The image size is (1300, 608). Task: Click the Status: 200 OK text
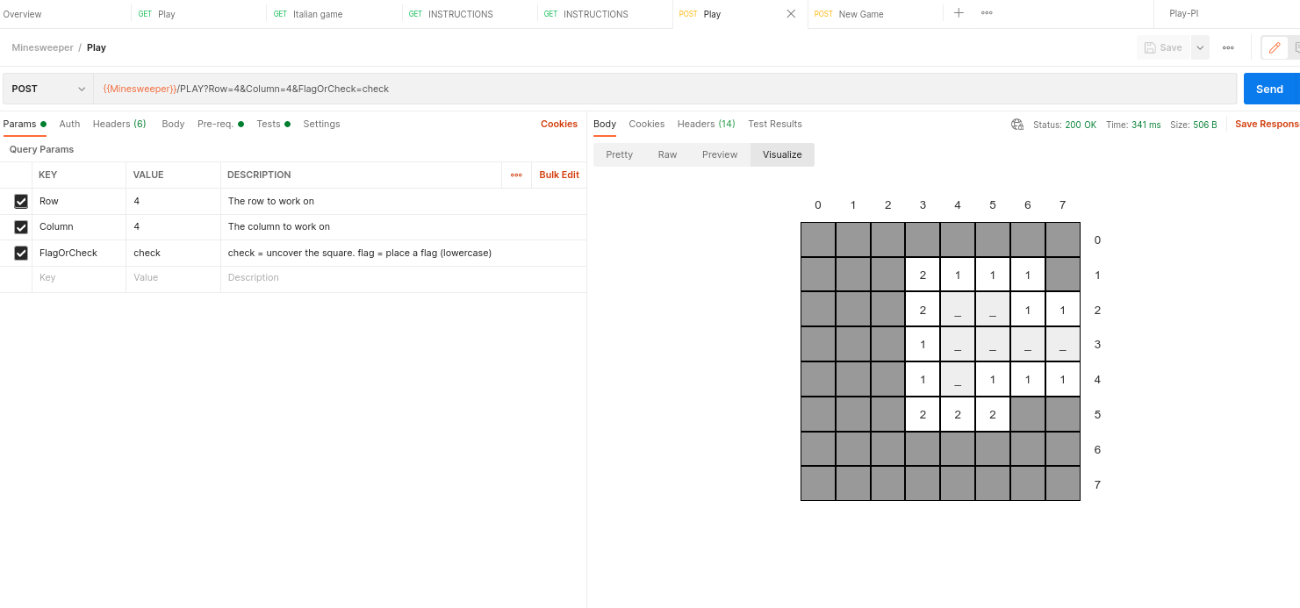pos(1065,125)
